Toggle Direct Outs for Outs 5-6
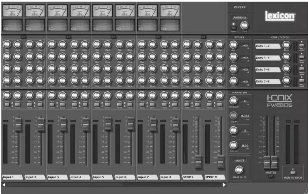This screenshot has height=194, width=308. coord(302,69)
